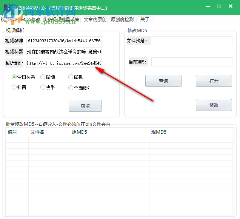Minimize the application window

(x=208, y=6)
